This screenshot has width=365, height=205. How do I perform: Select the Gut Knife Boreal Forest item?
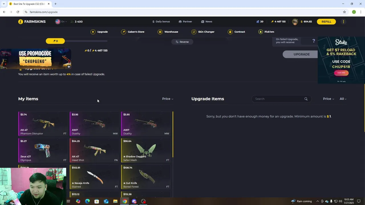[146, 177]
